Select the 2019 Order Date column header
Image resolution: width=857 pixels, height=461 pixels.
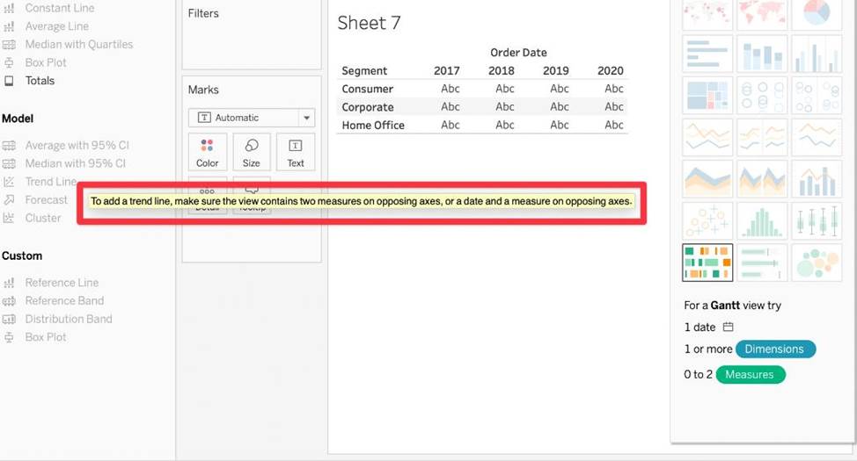coord(555,71)
